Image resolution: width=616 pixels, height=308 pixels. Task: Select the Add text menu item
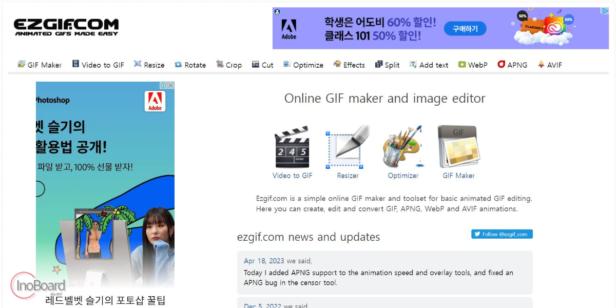[429, 65]
